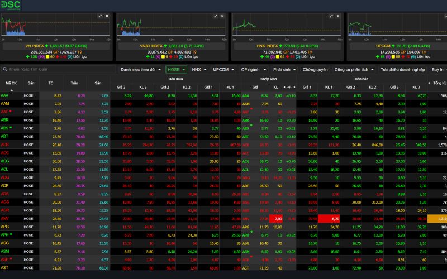Click the Khớp lệnh Giá column header
Viewport: 447px width, 279px height.
coord(255,87)
